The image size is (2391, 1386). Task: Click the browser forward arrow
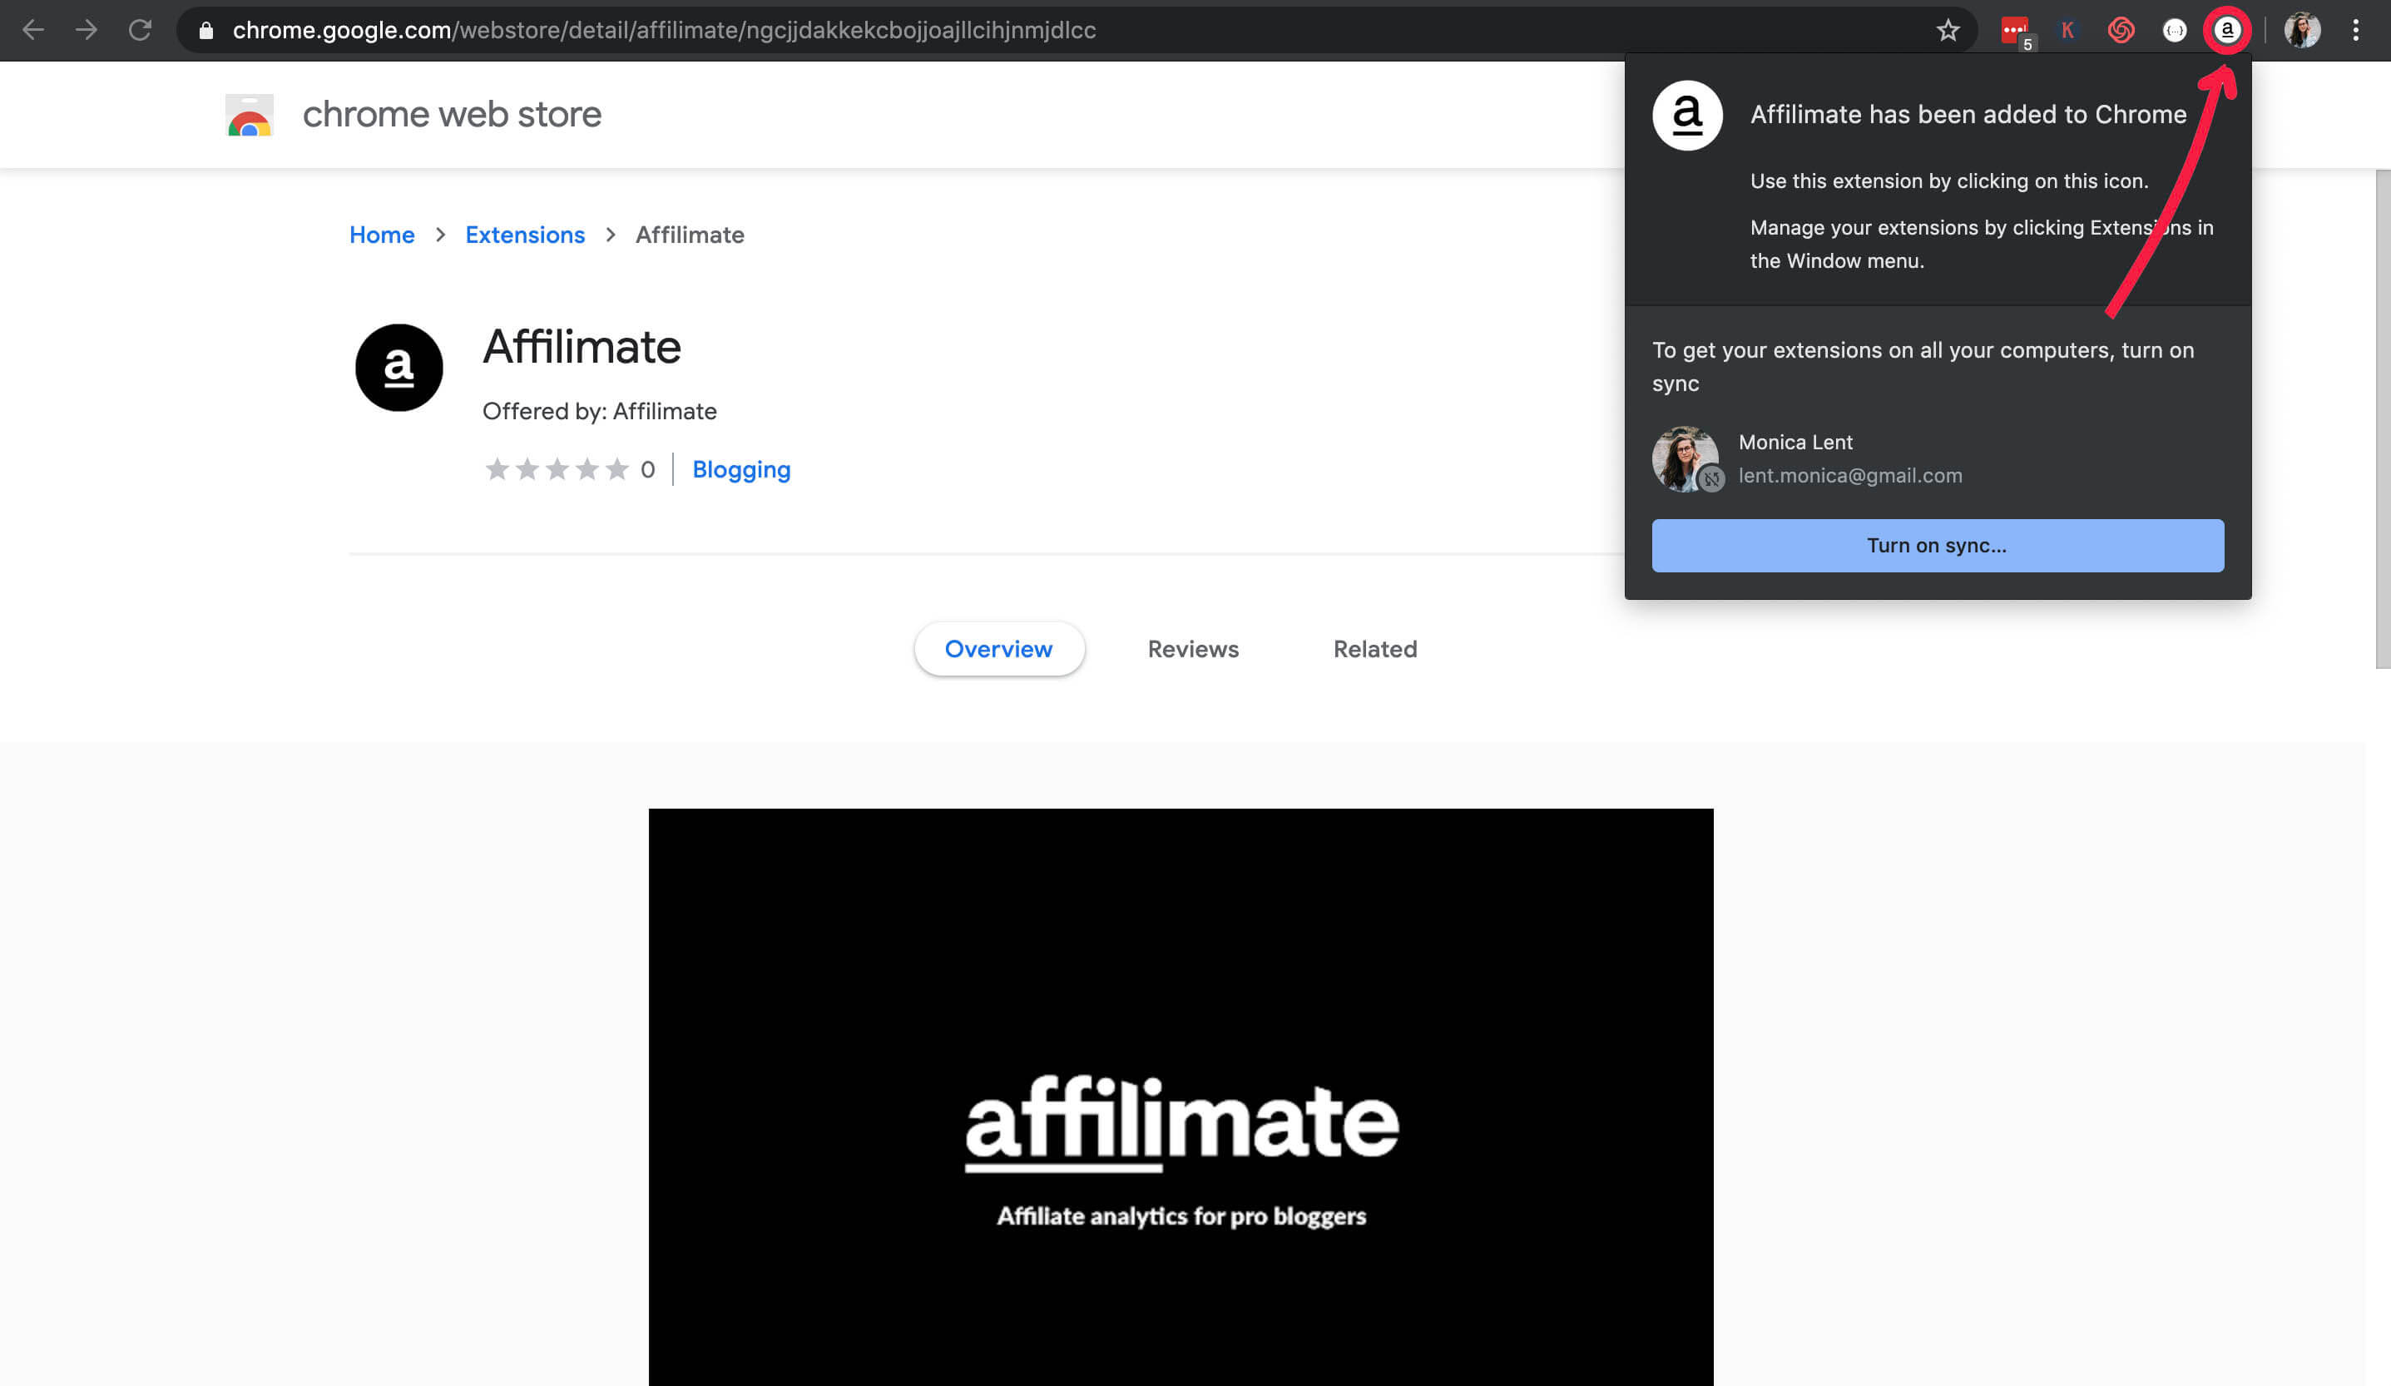click(87, 30)
